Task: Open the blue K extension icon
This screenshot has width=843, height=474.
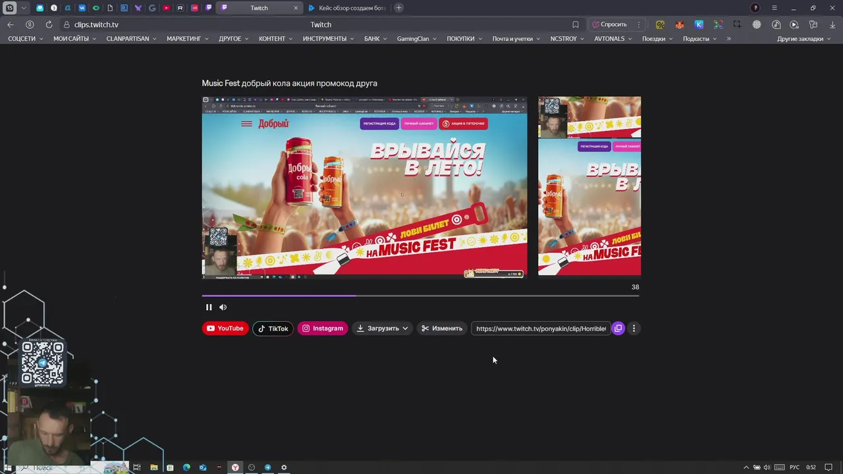Action: pos(699,24)
